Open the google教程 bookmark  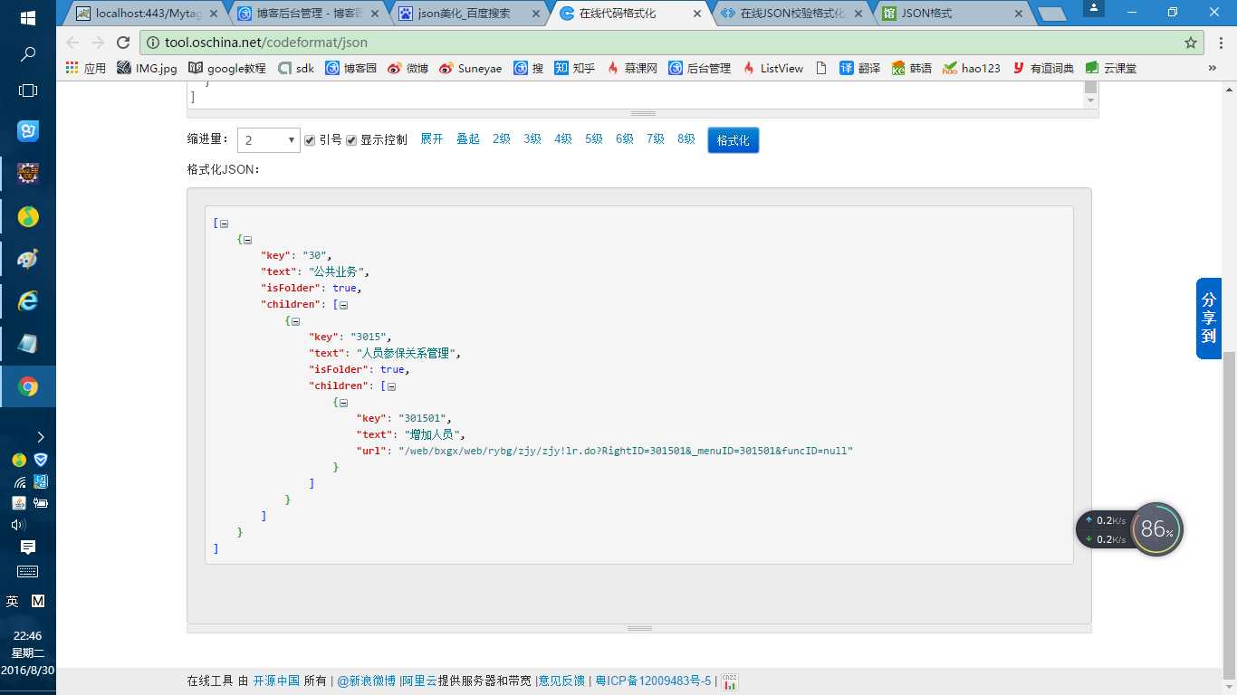pyautogui.click(x=227, y=68)
